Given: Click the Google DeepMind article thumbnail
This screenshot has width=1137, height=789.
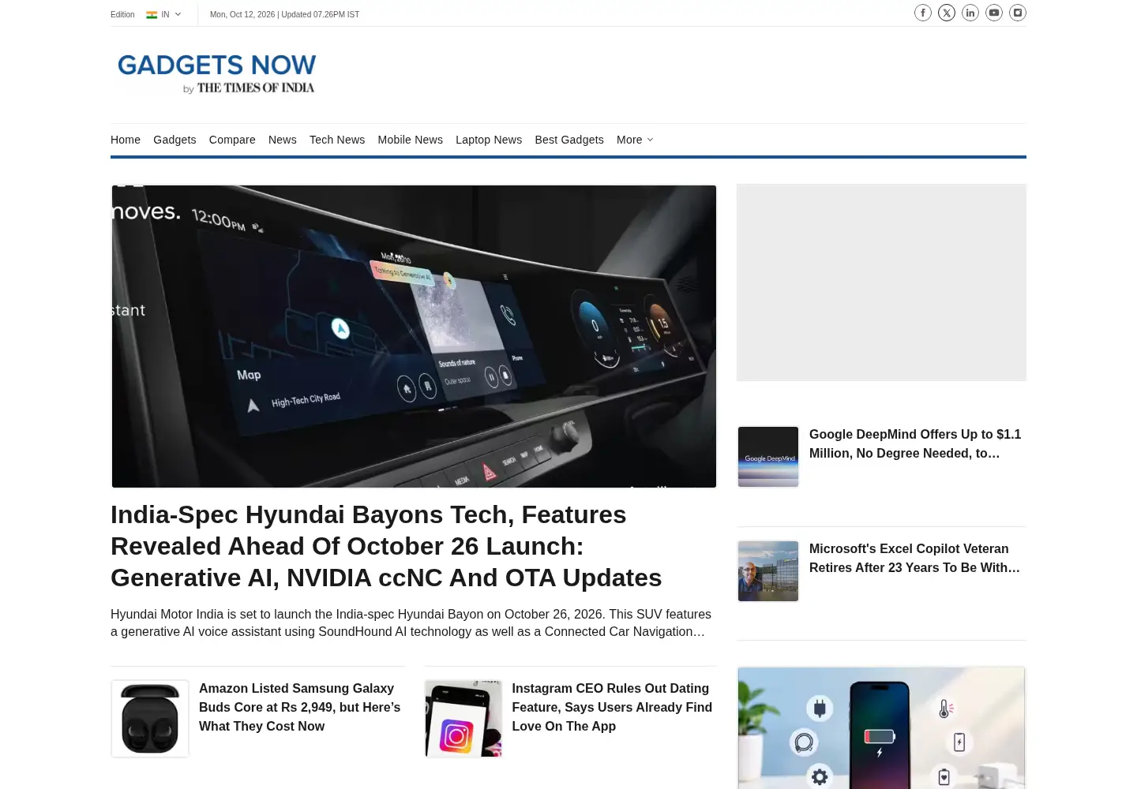Looking at the screenshot, I should tap(768, 457).
